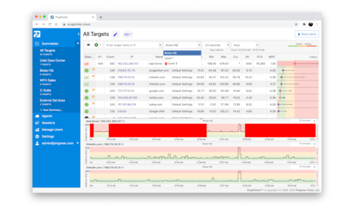Open the browser three-dot menu
This screenshot has width=354, height=212.
317,24
